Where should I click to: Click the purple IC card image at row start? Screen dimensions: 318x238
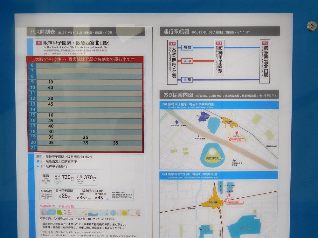(43, 212)
